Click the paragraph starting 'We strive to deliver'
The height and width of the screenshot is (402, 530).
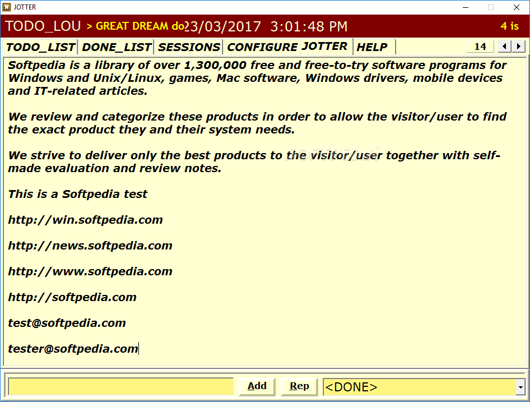[254, 161]
